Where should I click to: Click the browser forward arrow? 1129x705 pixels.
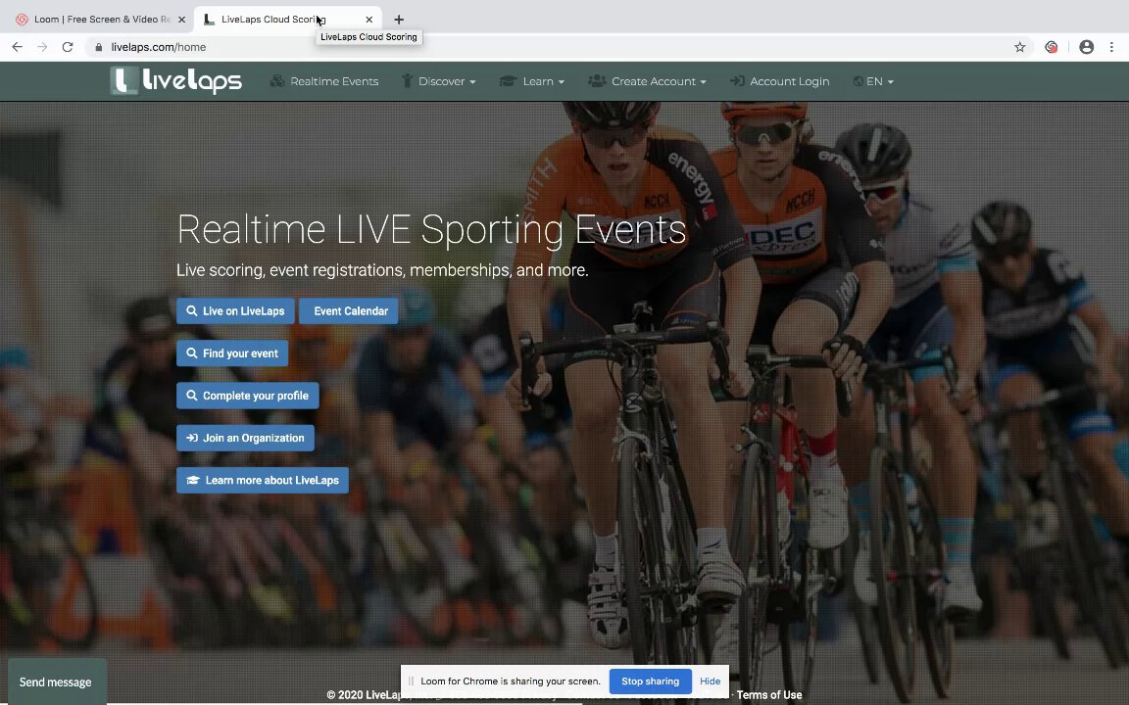point(42,47)
